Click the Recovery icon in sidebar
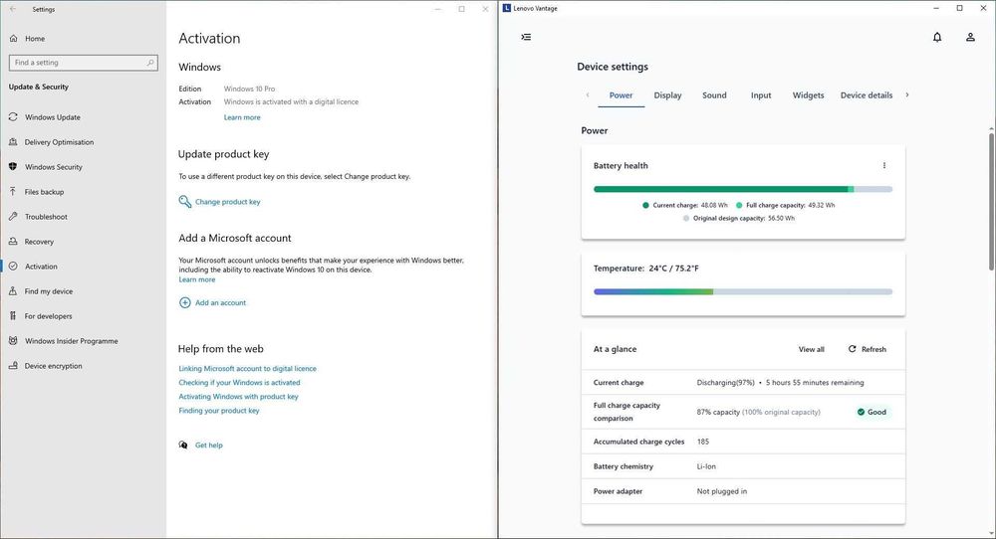Viewport: 996px width, 539px height. 13,242
